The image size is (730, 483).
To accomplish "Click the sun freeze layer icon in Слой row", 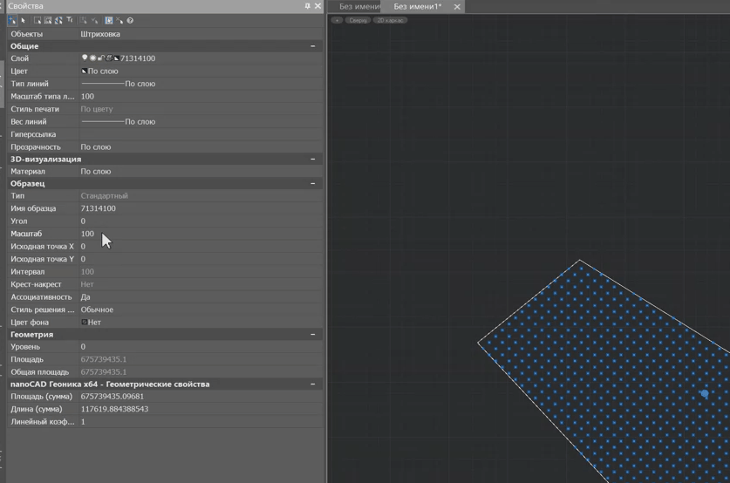I will (x=92, y=58).
